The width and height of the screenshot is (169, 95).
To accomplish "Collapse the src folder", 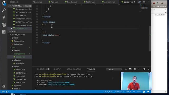I will tap(14, 47).
